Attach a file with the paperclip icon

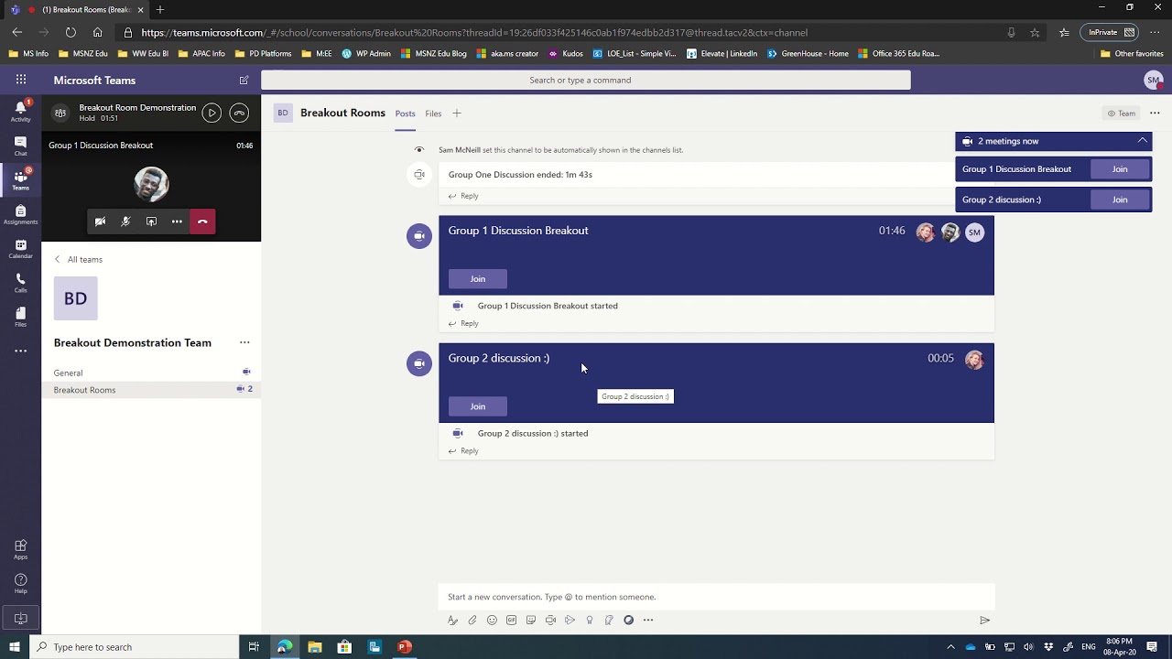pos(472,621)
